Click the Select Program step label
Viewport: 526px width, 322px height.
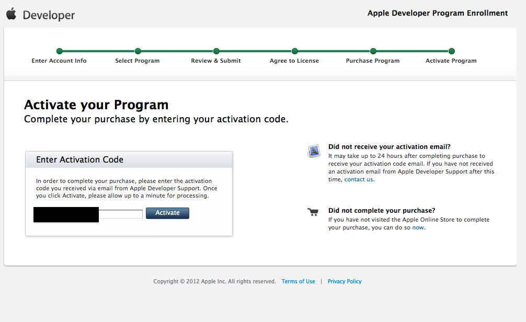137,61
